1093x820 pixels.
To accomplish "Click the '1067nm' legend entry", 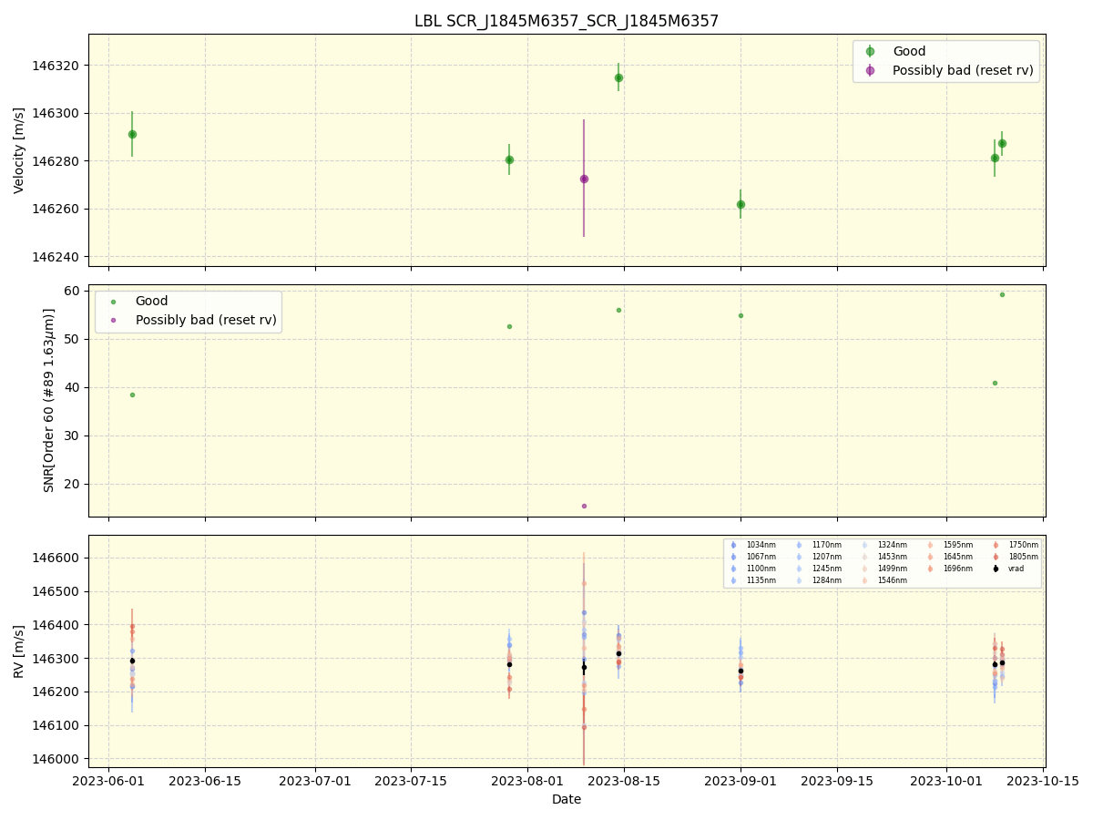I will [x=761, y=557].
